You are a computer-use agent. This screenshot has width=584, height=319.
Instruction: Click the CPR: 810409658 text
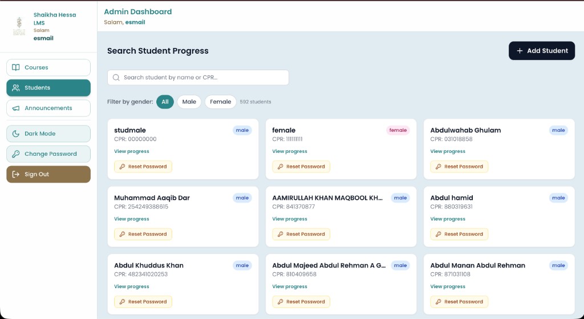point(294,274)
